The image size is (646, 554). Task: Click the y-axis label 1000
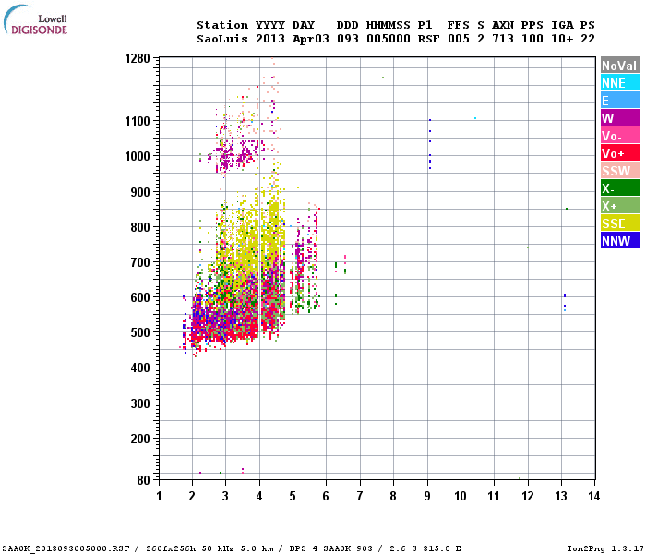(138, 156)
